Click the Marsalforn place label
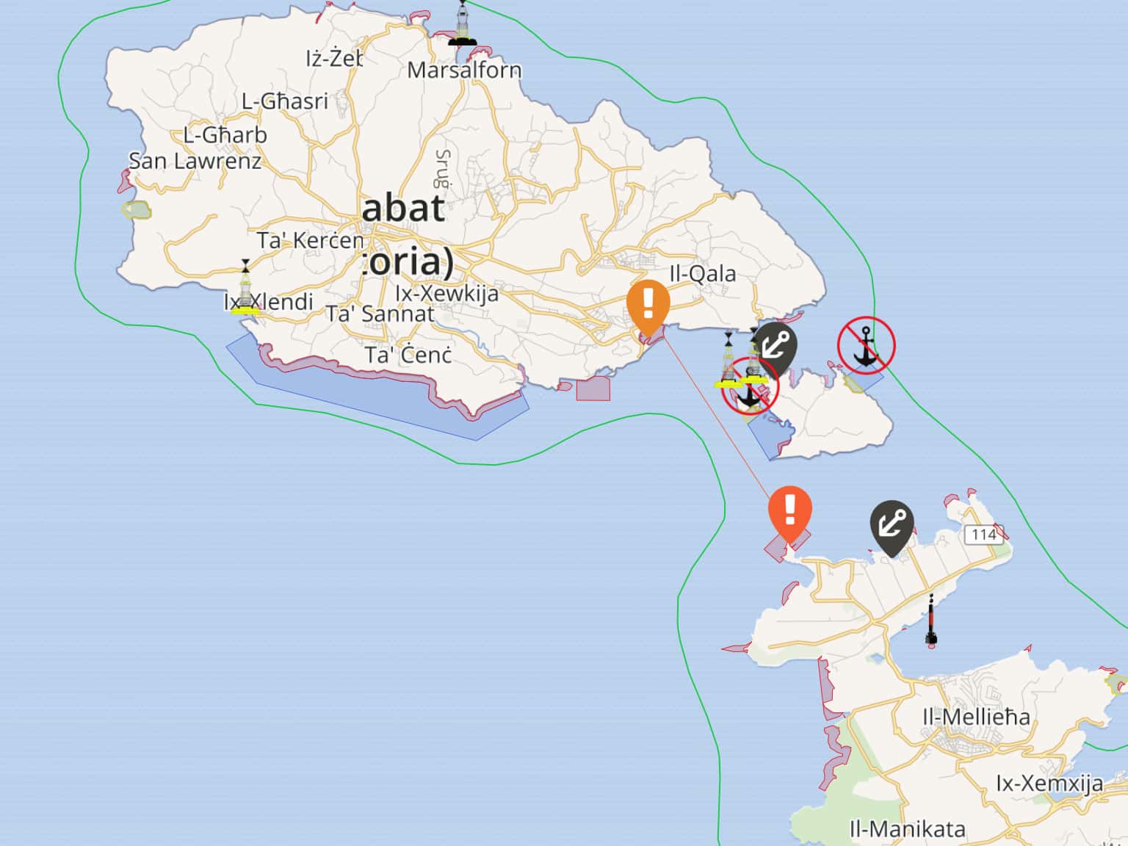1128x846 pixels. coord(464,70)
